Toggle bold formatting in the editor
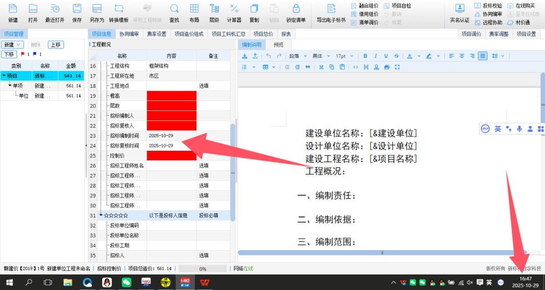The height and width of the screenshot is (290, 545). click(x=365, y=56)
